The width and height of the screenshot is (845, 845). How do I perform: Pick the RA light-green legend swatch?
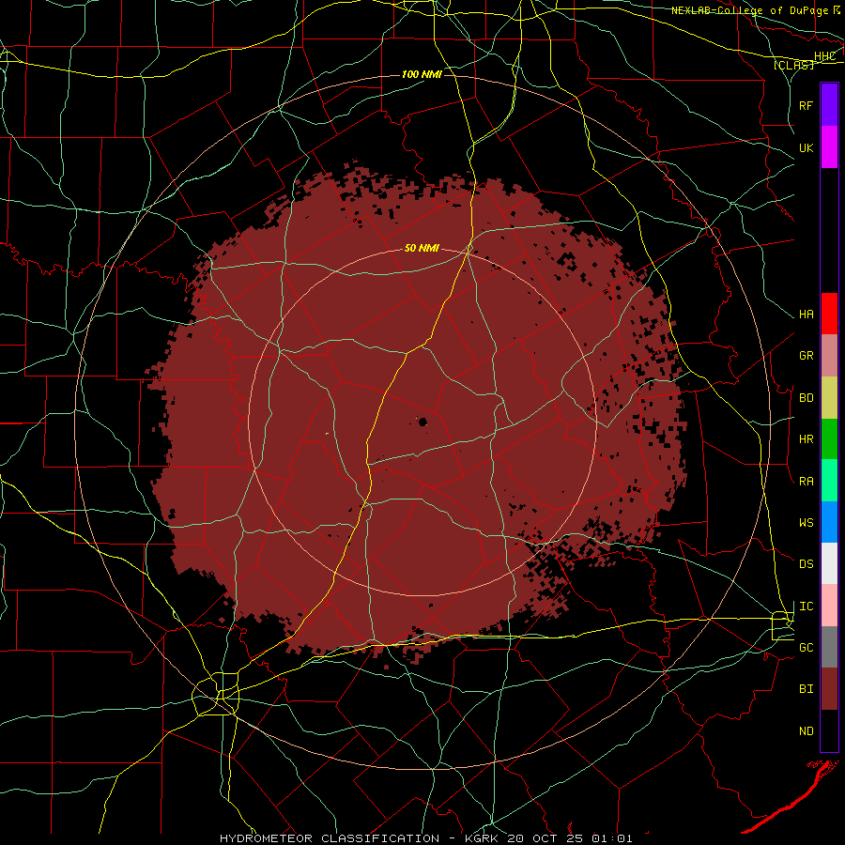(x=829, y=481)
